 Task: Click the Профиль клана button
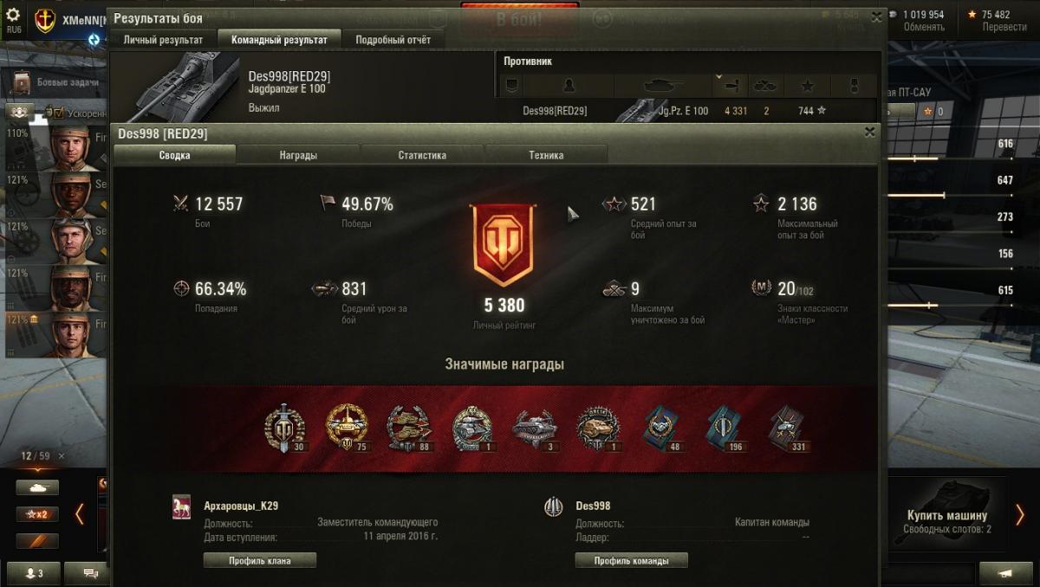[x=260, y=561]
